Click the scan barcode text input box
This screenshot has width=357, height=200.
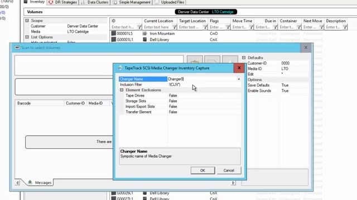99,66
